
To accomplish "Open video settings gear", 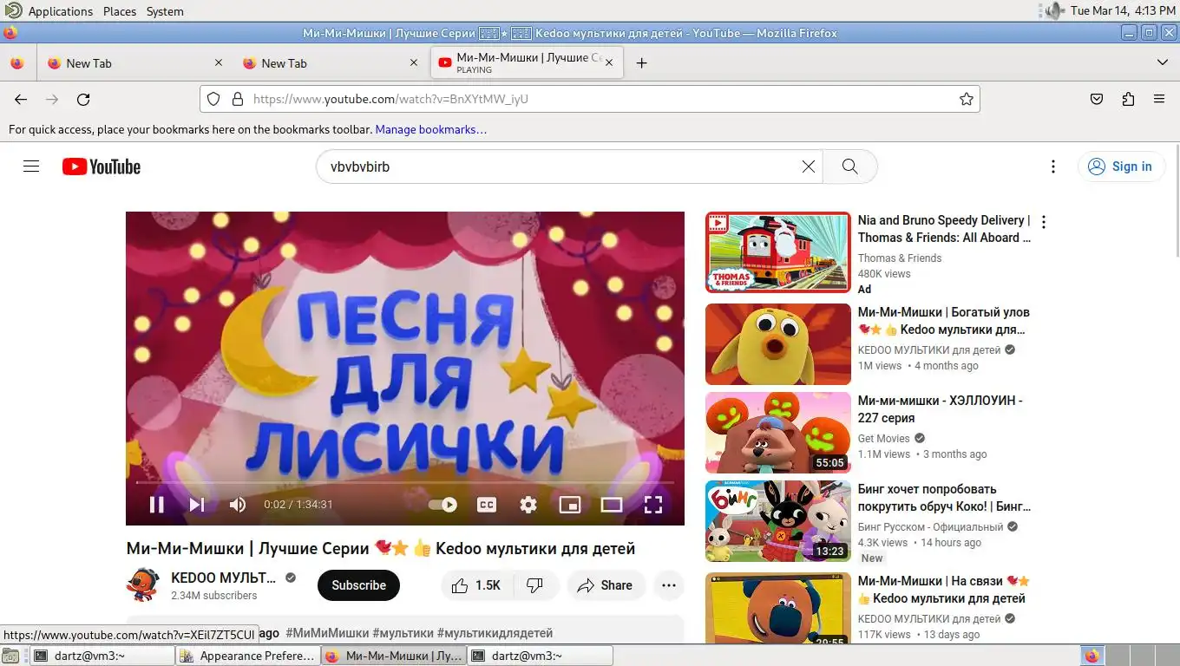I will pos(528,505).
